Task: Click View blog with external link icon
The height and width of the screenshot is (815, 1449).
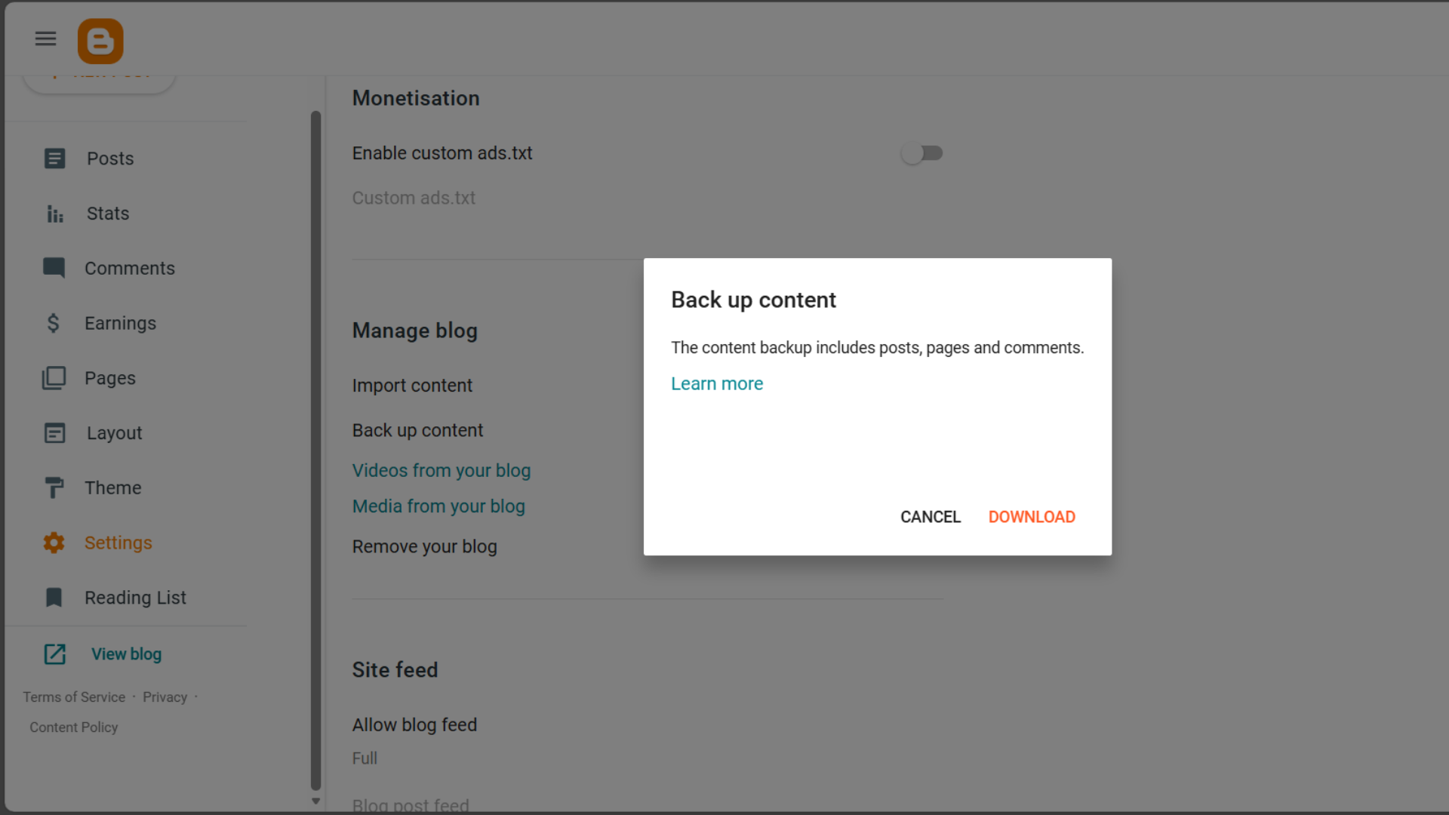Action: point(126,654)
